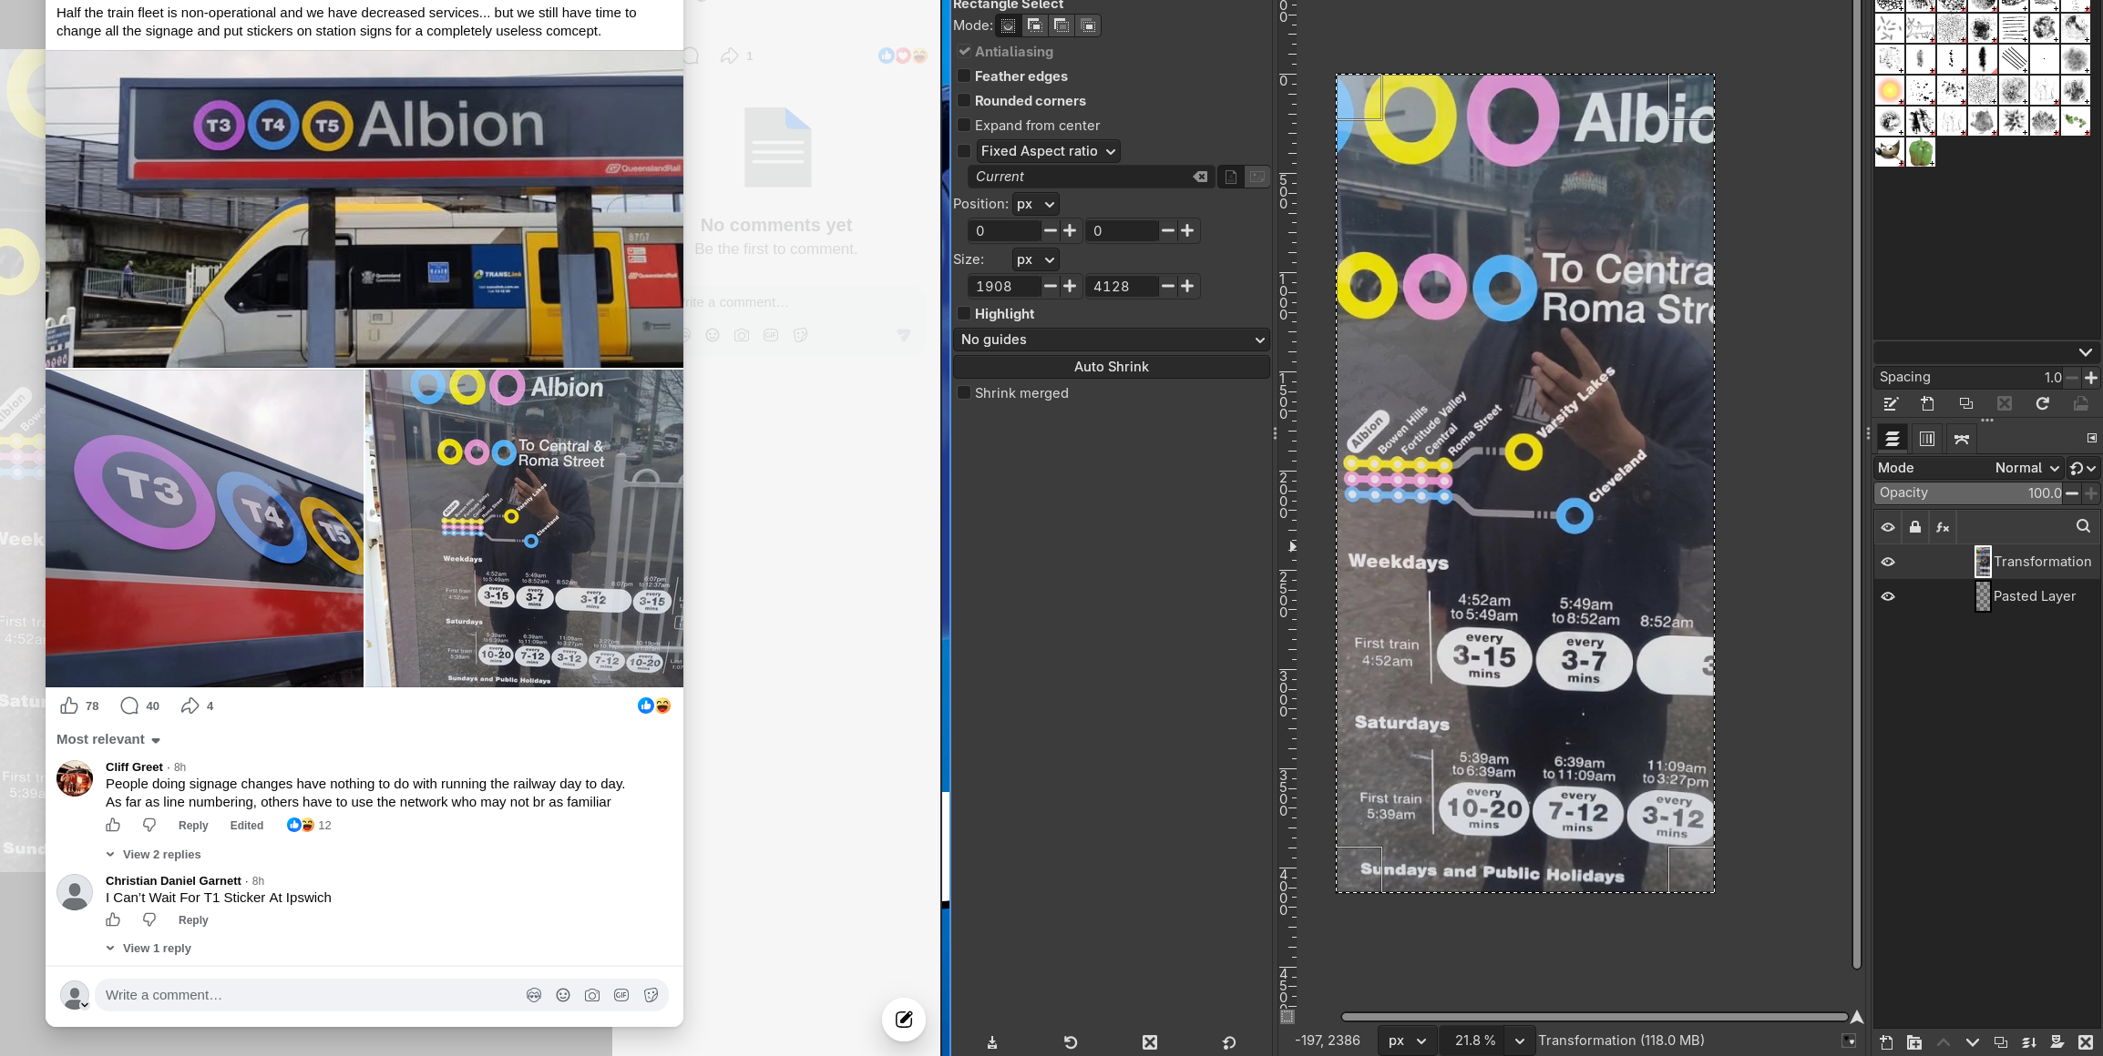Viewport: 2103px width, 1056px height.
Task: Reply to Christian Daniel Garnett's comment
Action: 193,920
